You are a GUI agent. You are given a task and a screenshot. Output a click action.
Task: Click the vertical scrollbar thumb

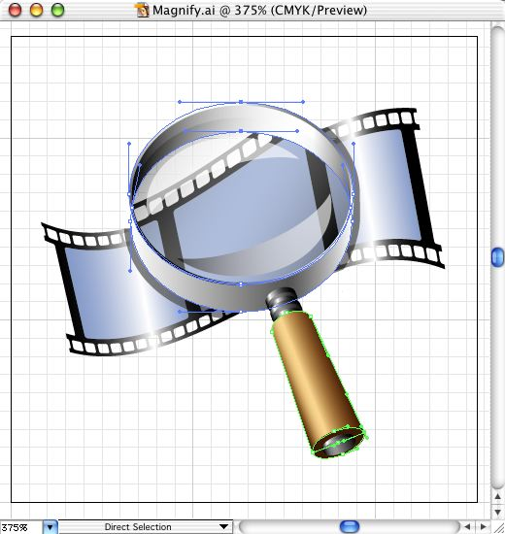coord(498,257)
